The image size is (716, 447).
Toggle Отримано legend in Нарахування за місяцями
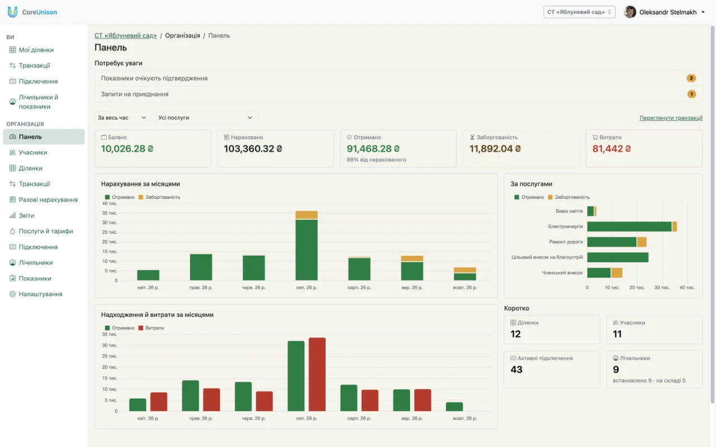[x=120, y=197]
